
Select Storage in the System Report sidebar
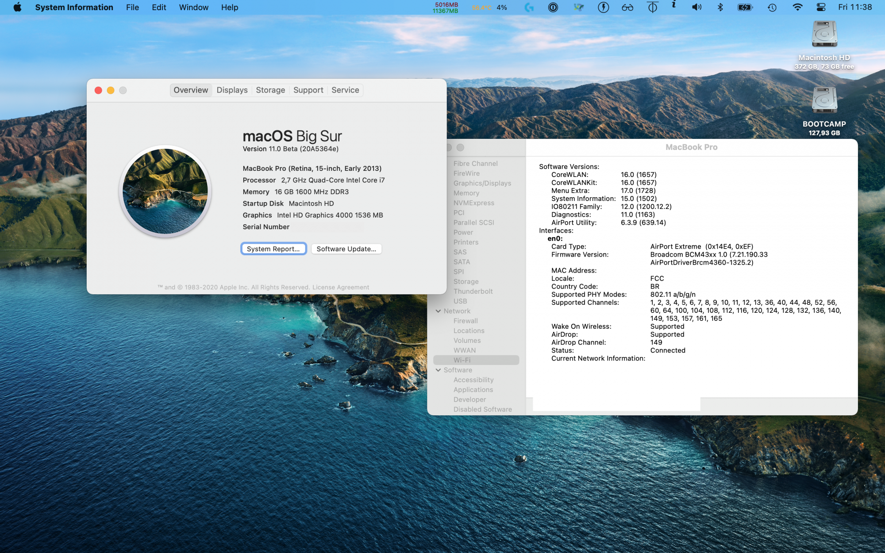tap(466, 281)
